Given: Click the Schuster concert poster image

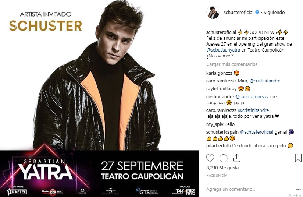Looking at the screenshot, I should (99, 99).
